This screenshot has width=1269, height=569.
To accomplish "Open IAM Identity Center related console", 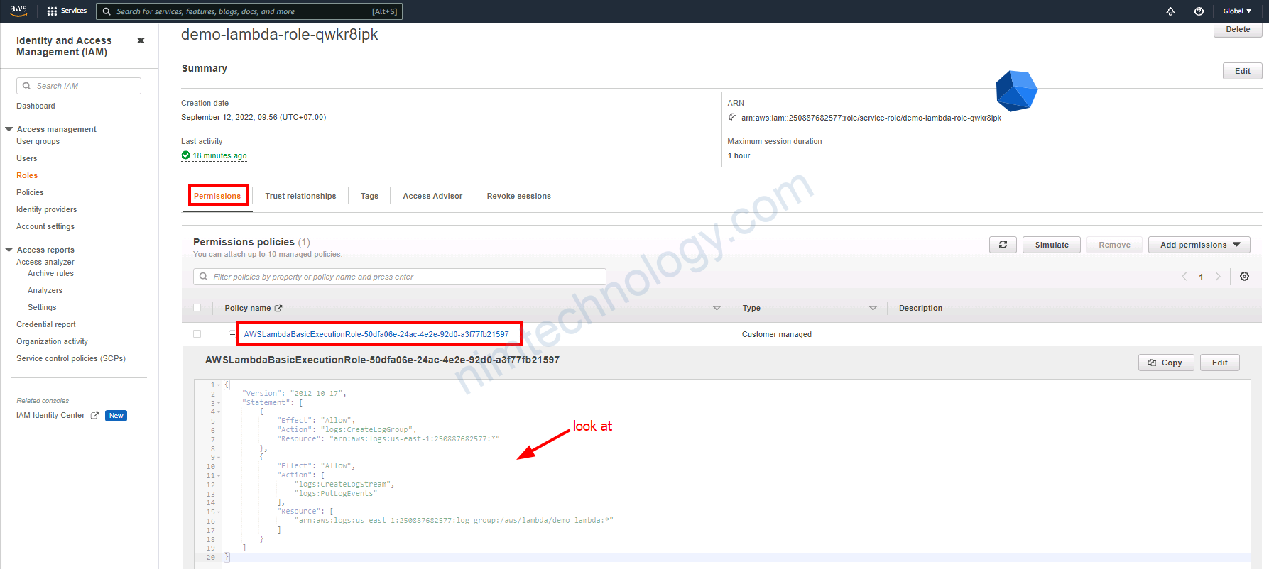I will tap(50, 416).
